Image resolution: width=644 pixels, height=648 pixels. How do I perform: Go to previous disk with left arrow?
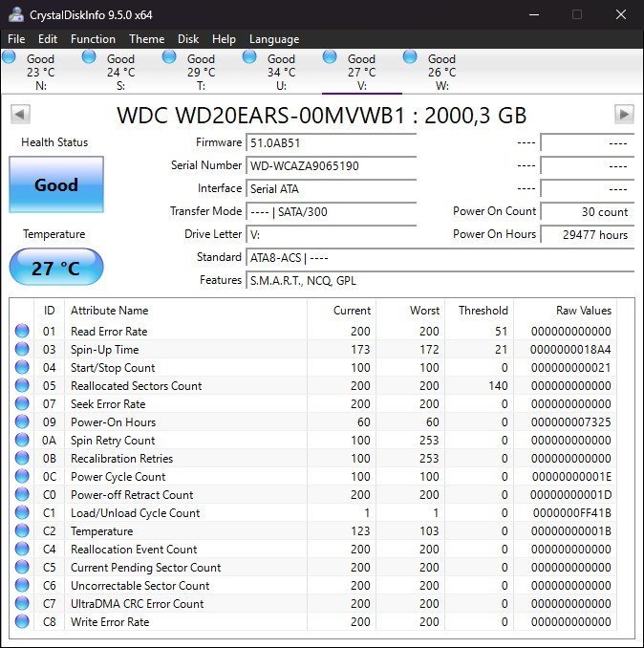(x=19, y=115)
